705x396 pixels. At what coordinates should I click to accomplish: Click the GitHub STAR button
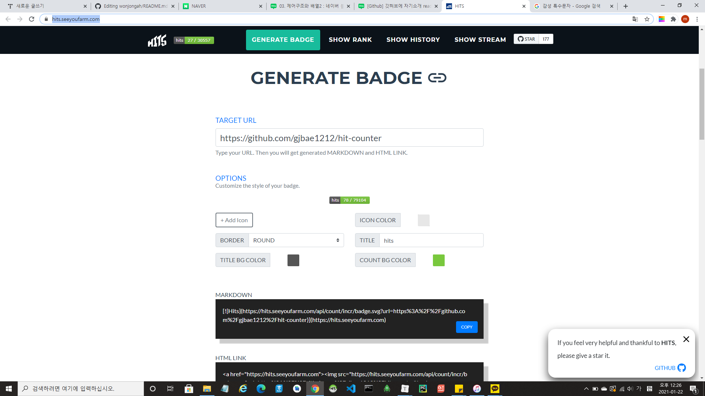(526, 39)
